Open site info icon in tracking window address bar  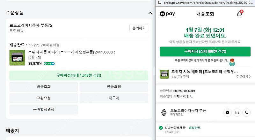pyautogui.click(x=159, y=3)
